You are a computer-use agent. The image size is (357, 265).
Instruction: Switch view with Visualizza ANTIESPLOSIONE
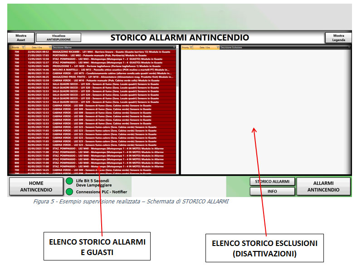[x=59, y=38]
